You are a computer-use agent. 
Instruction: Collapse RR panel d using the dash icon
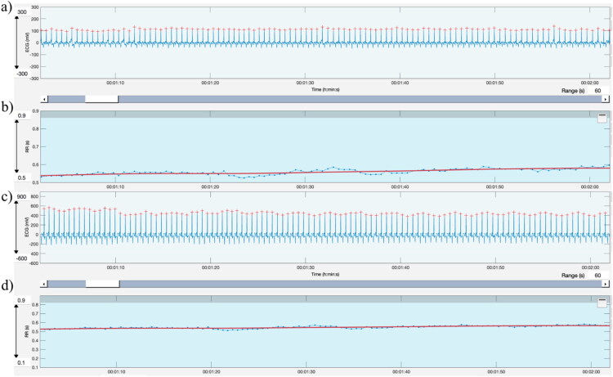(x=602, y=301)
